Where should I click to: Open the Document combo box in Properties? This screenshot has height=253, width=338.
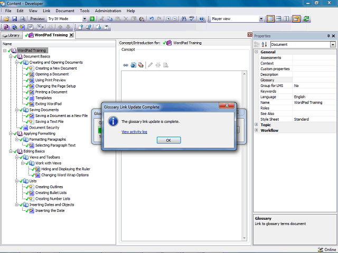[x=333, y=44]
